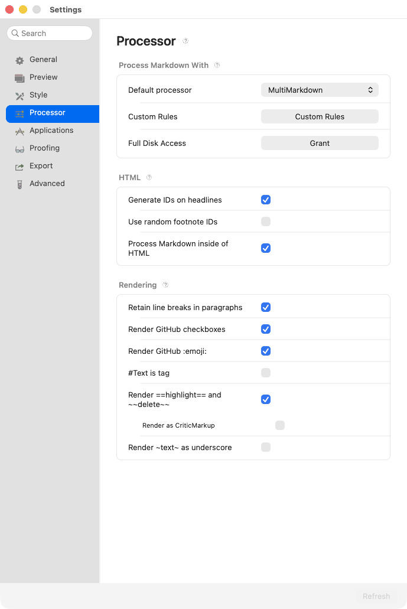Click help icon next to Processor title
This screenshot has height=609, width=407.
pos(185,41)
